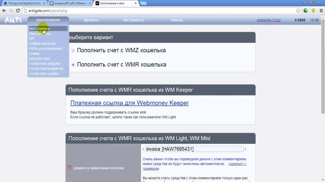
Task: Click the 12:39 time display
Action: click(x=314, y=20)
